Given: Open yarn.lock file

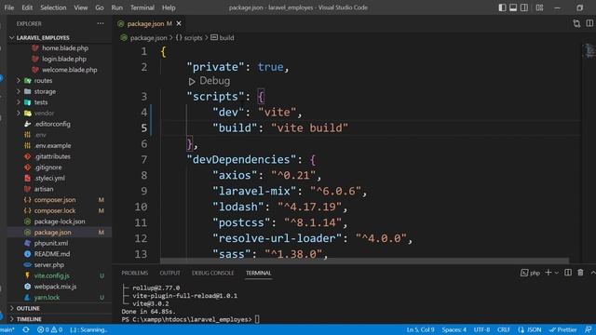Looking at the screenshot, I should click(47, 298).
